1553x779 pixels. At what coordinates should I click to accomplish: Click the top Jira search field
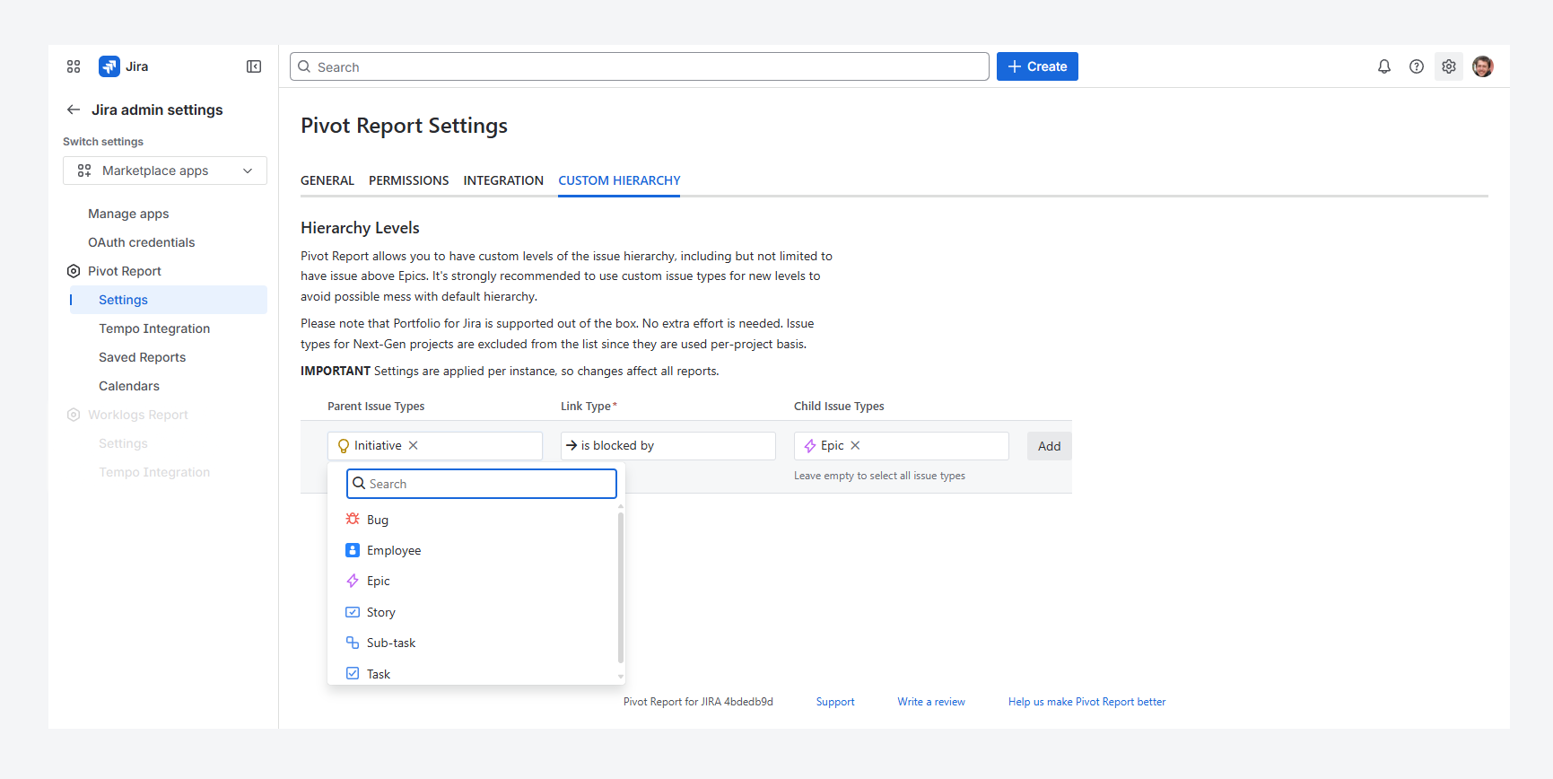(x=640, y=66)
